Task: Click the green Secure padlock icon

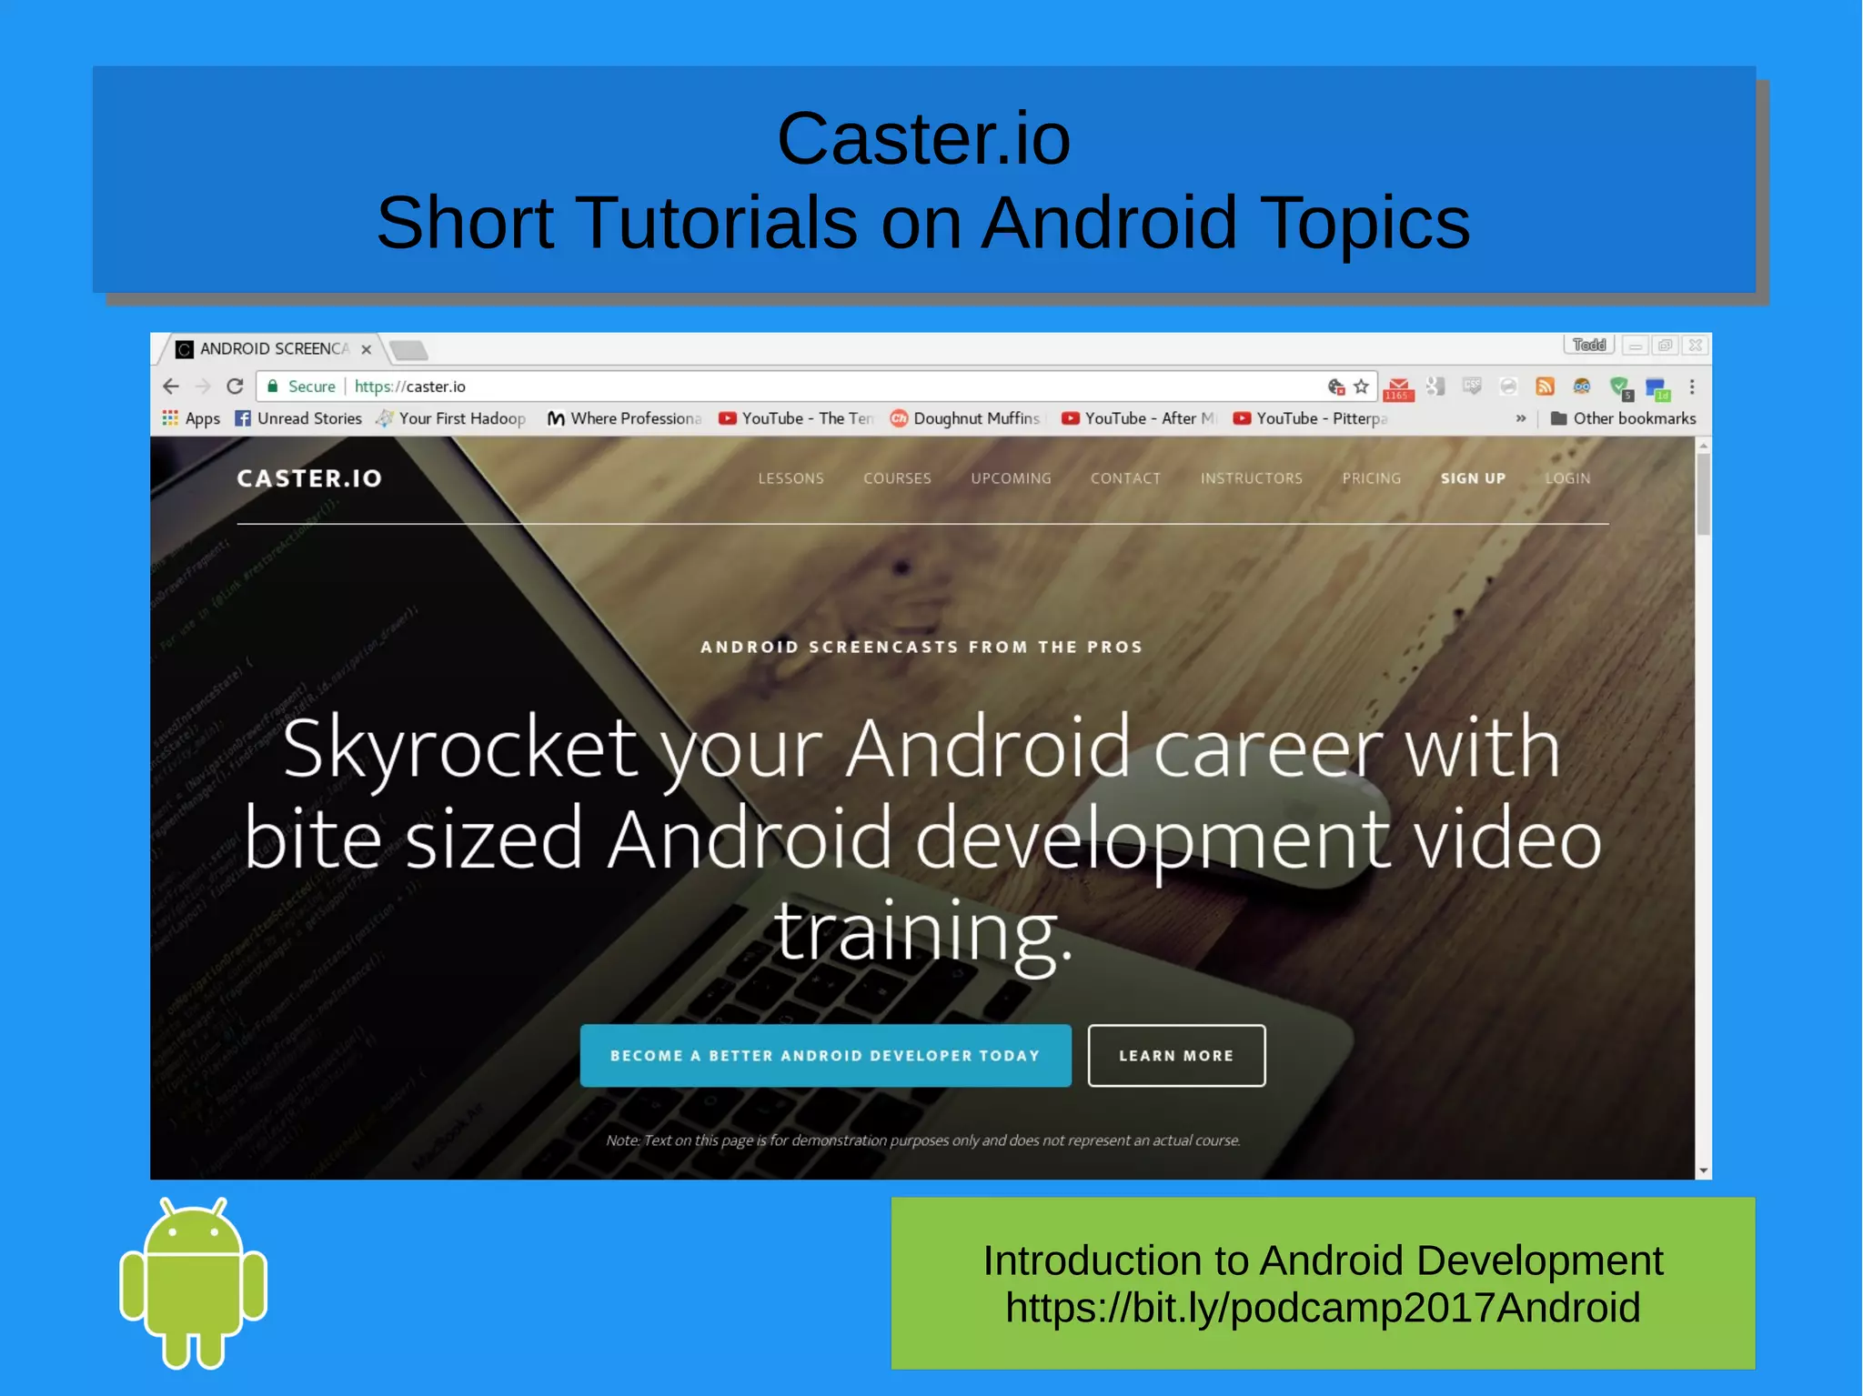Action: [272, 387]
